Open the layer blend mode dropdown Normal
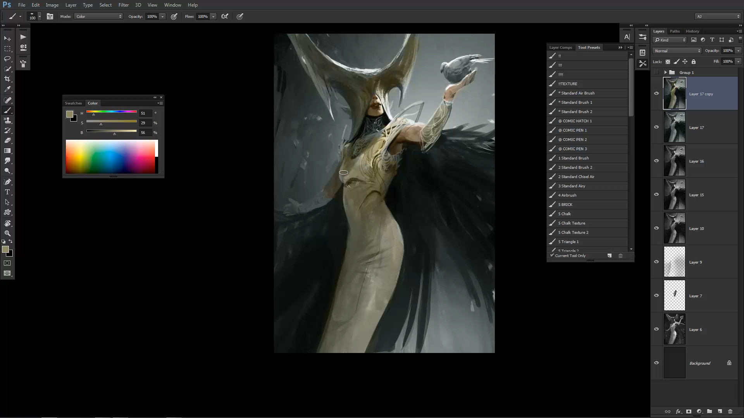 click(677, 51)
